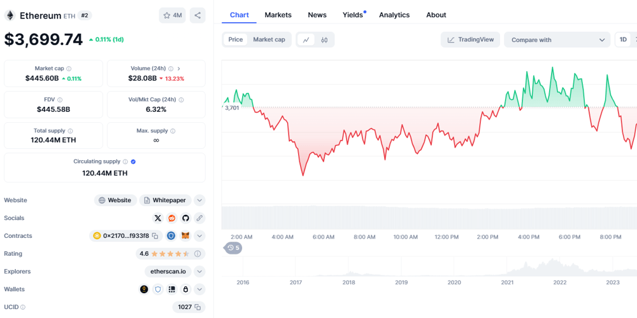This screenshot has width=637, height=318.
Task: Click the 4.6 star rating
Action: [x=164, y=254]
